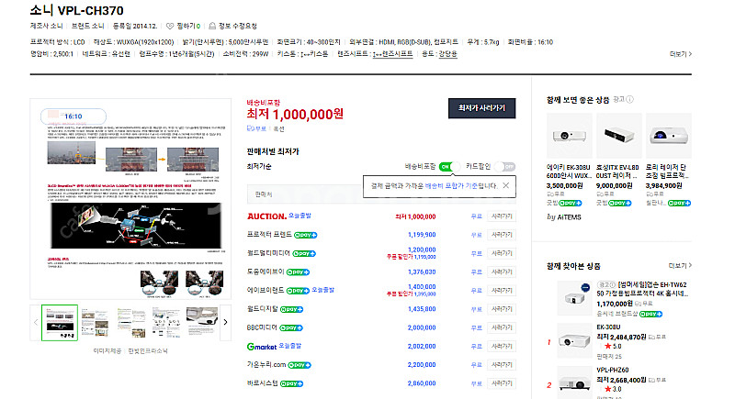
Task: Click the by AiTEMS label
Action: 564,217
